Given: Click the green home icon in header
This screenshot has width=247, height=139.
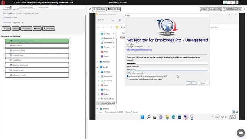Looking at the screenshot, I should (225, 3).
